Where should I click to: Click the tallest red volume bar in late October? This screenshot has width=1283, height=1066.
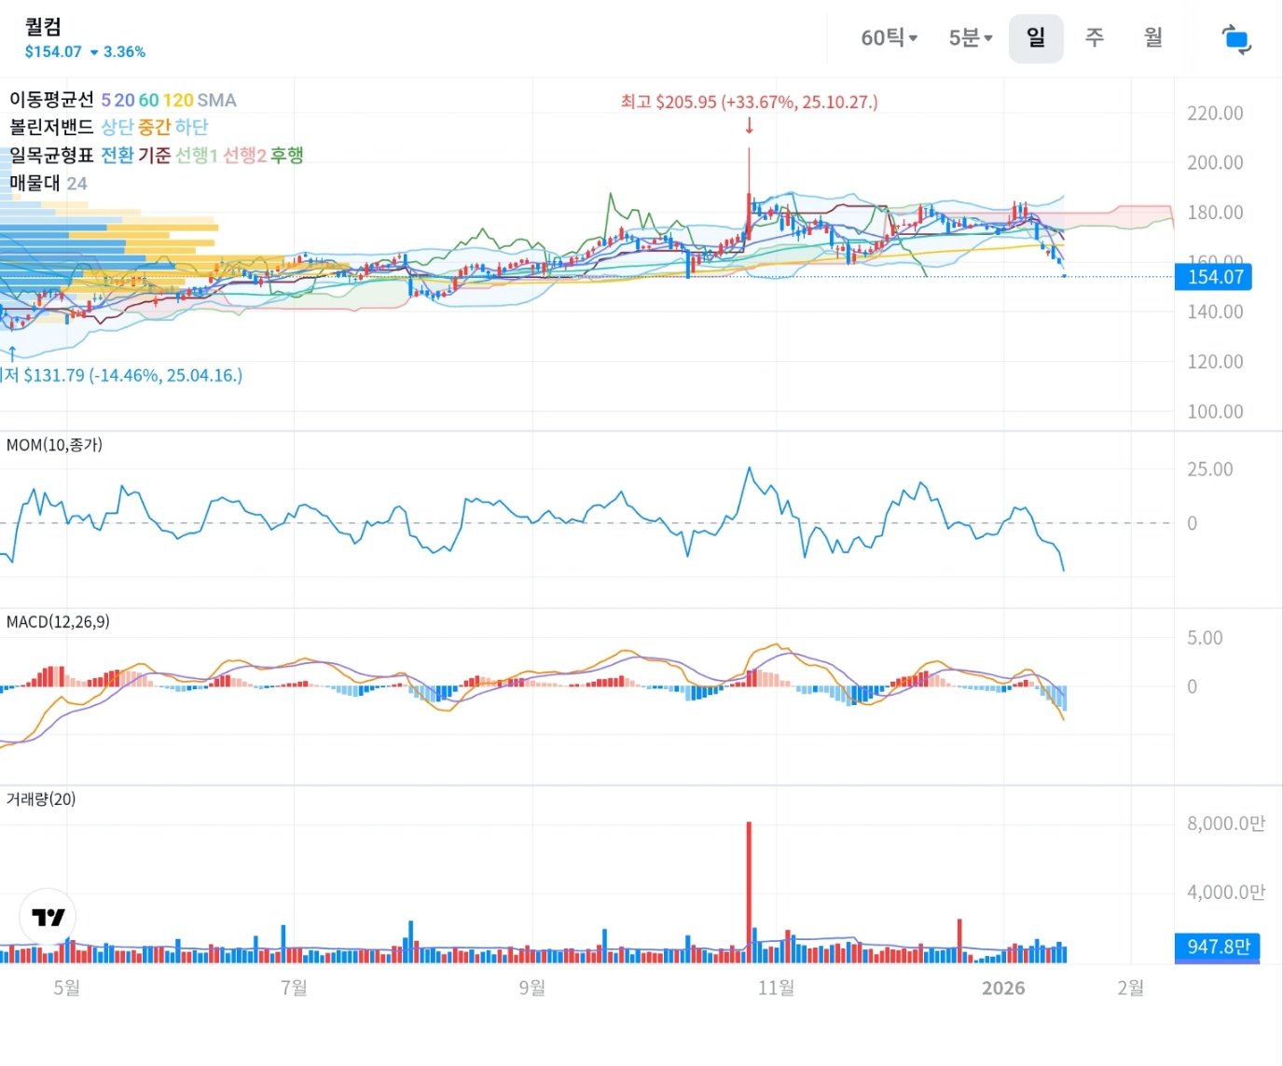pyautogui.click(x=749, y=886)
